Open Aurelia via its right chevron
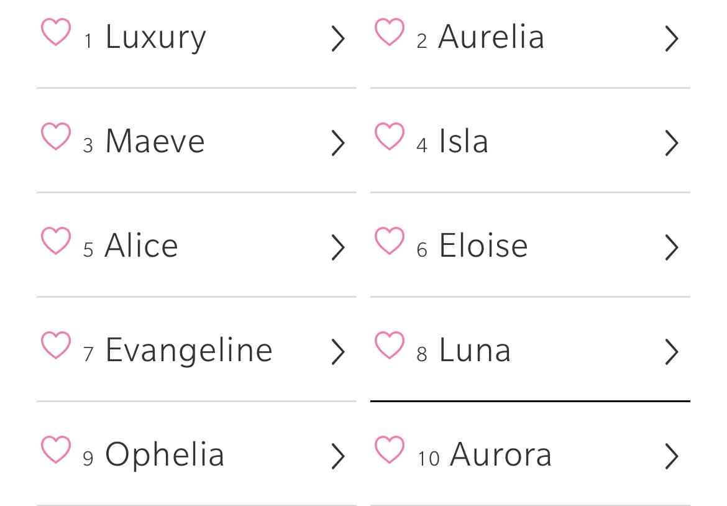727x506 pixels. [672, 39]
